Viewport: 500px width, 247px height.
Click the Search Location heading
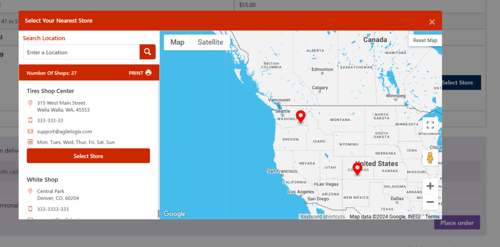44,38
